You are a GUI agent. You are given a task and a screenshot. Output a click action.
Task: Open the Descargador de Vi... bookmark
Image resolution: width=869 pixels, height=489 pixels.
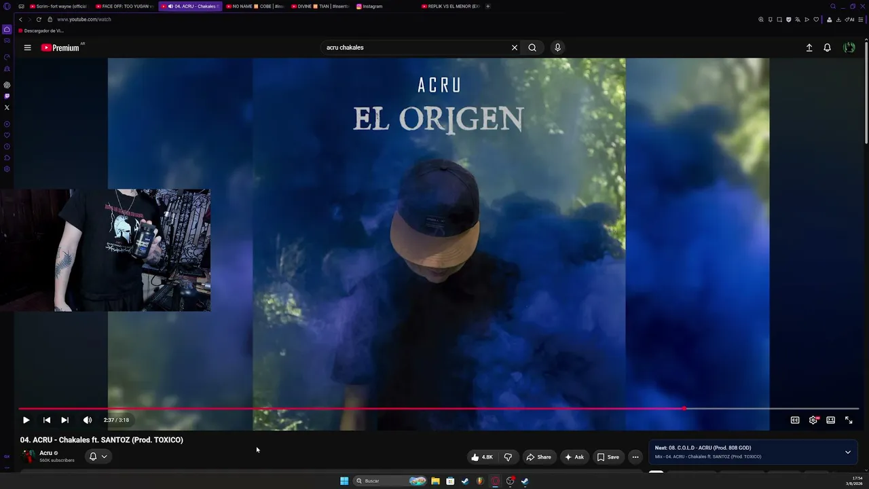click(41, 31)
